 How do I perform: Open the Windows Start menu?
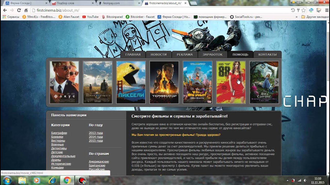coord(7,180)
